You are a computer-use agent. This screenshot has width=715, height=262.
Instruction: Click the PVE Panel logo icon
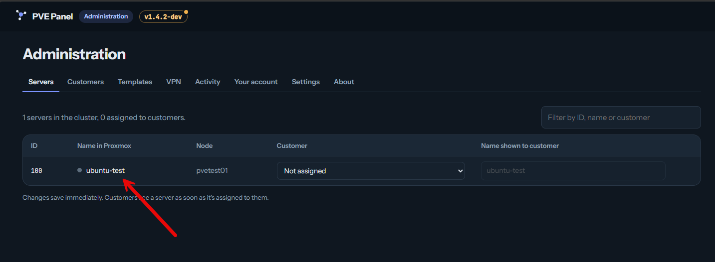[x=21, y=15]
